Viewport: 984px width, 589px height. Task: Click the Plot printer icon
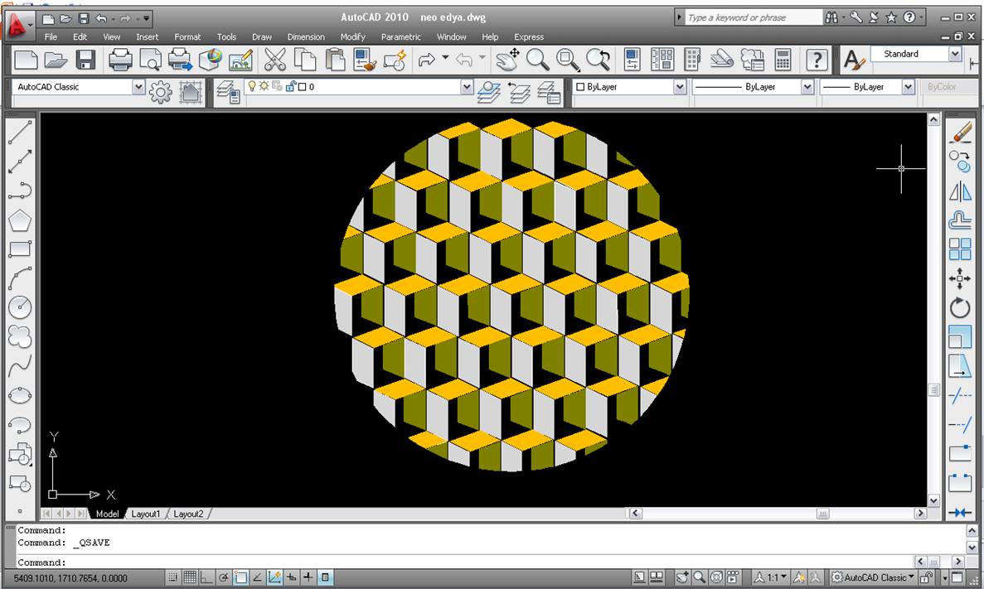(x=120, y=60)
